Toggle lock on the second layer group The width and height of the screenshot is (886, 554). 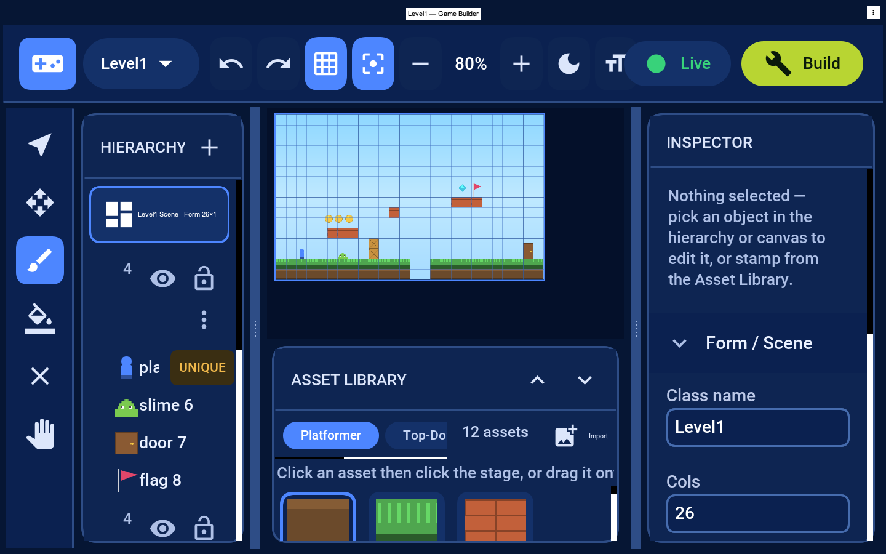coord(204,529)
